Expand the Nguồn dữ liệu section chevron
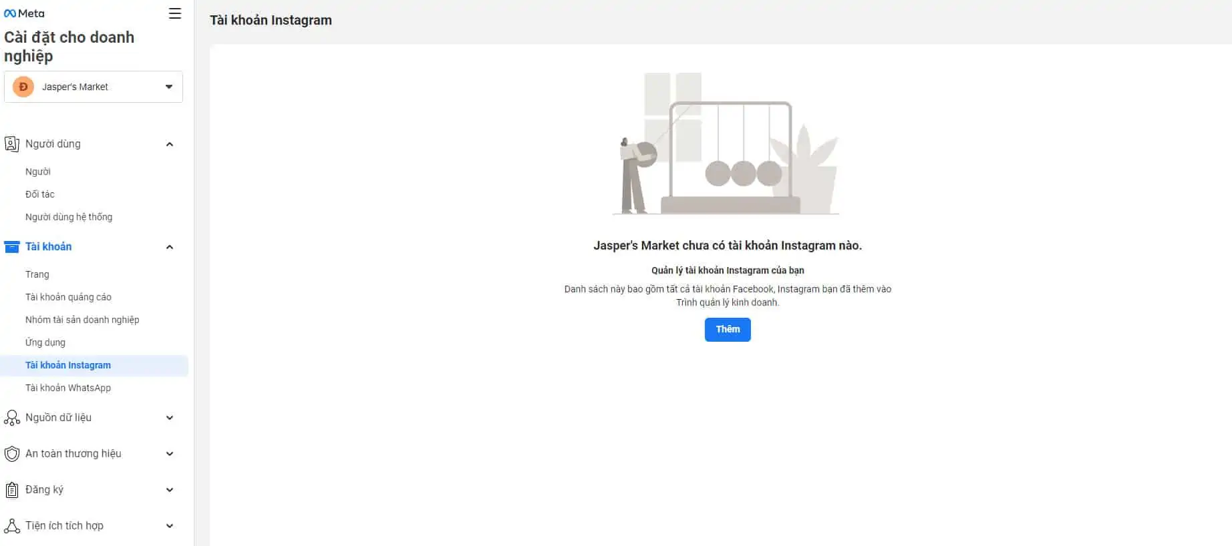Image resolution: width=1232 pixels, height=546 pixels. 170,418
